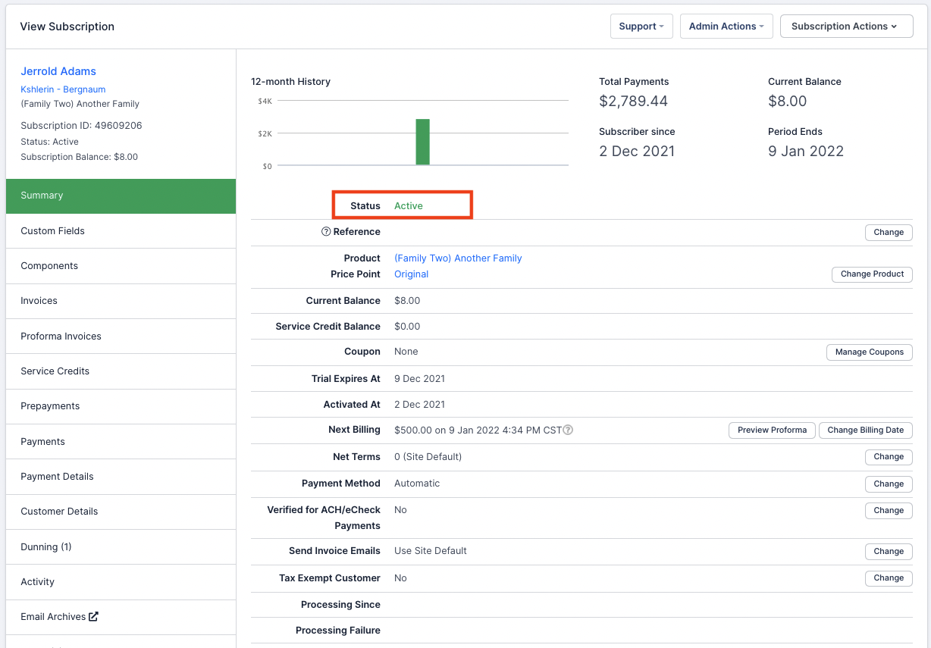Open the Subscription Actions menu
This screenshot has width=931, height=648.
pos(845,27)
